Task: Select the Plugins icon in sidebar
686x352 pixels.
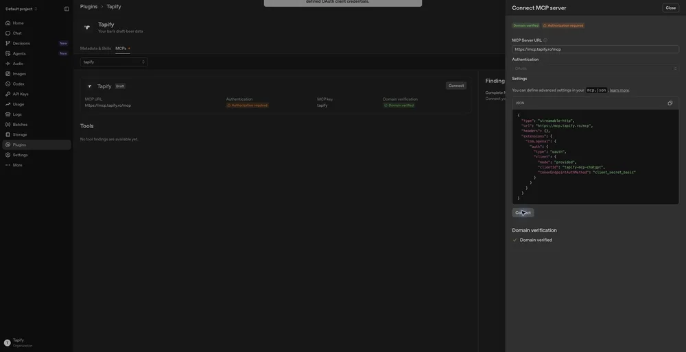Action: (8, 144)
